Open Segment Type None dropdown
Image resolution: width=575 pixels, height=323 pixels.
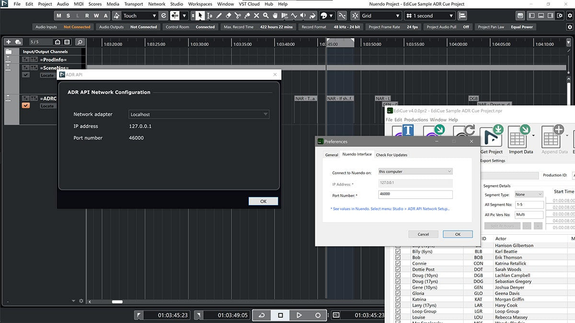point(529,194)
